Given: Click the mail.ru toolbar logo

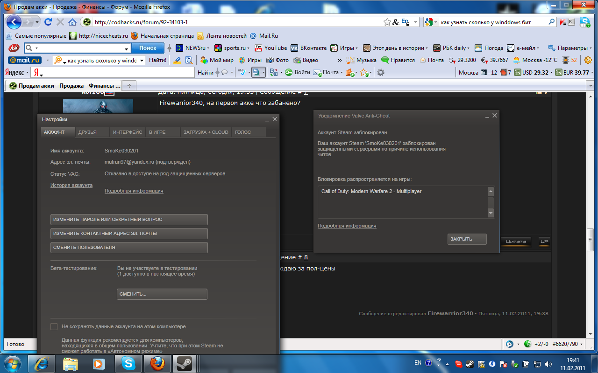Looking at the screenshot, I should pos(25,60).
